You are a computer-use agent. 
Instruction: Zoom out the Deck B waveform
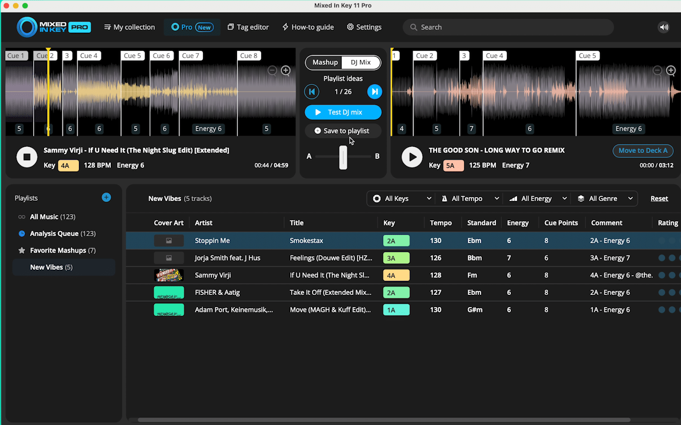coord(657,70)
